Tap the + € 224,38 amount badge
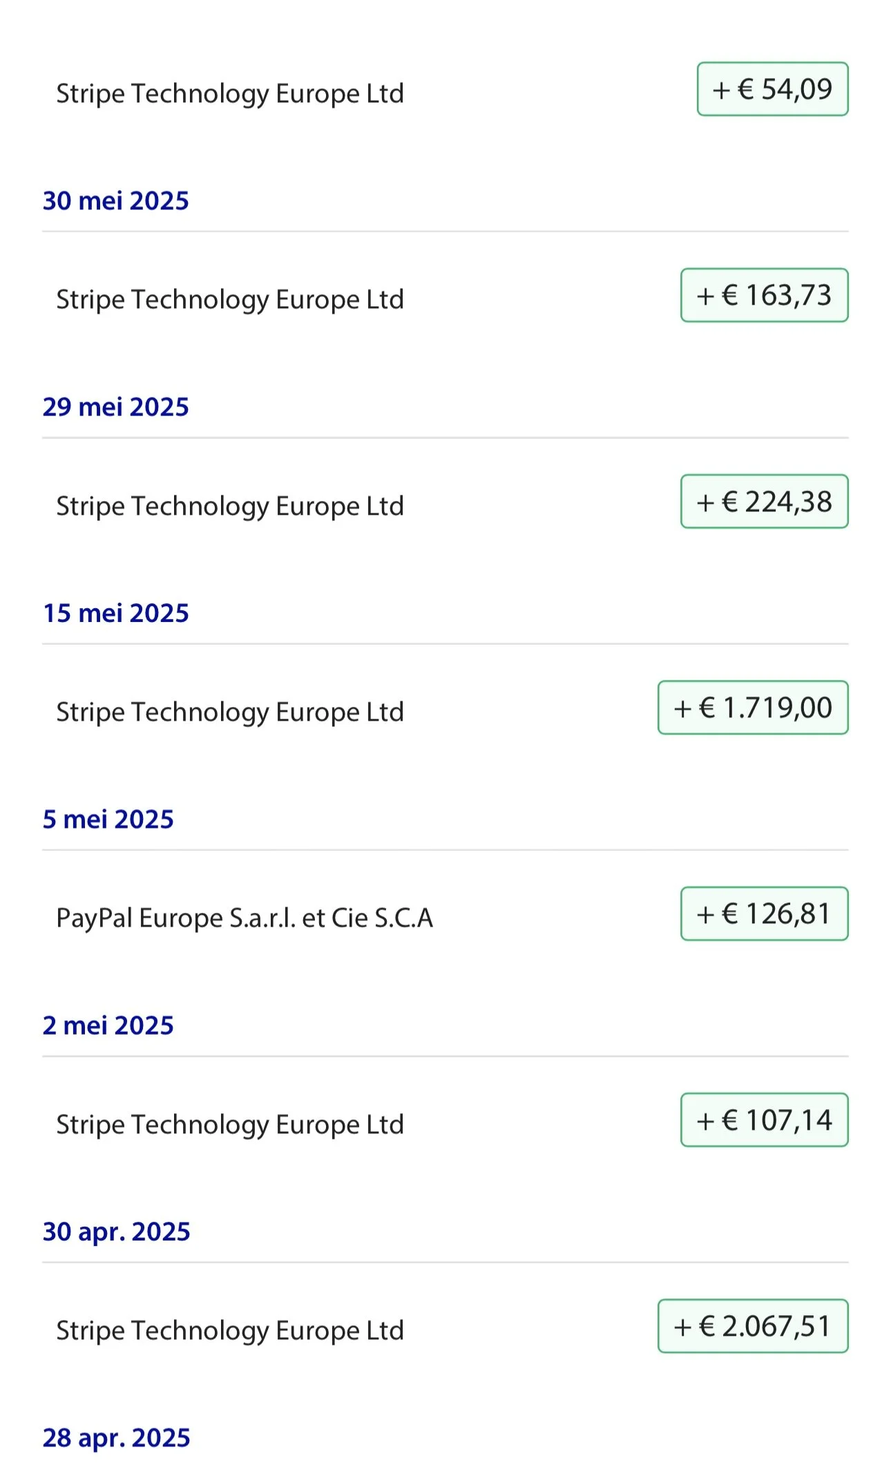Screen dimensions: 891x1463 pyautogui.click(x=765, y=502)
